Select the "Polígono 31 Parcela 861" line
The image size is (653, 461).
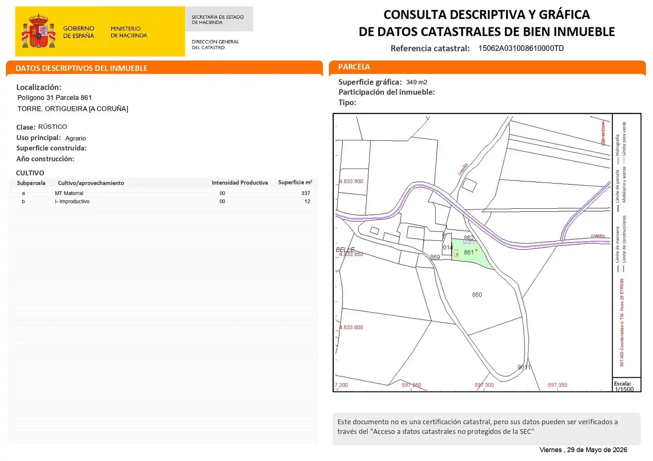(x=55, y=98)
